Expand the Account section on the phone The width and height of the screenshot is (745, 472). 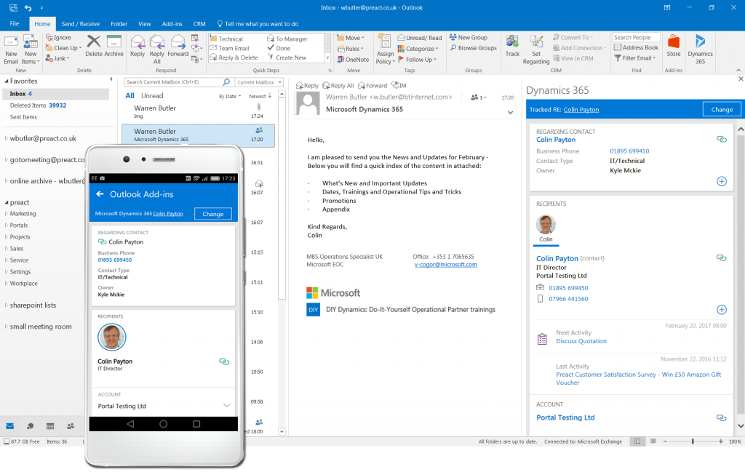click(226, 406)
